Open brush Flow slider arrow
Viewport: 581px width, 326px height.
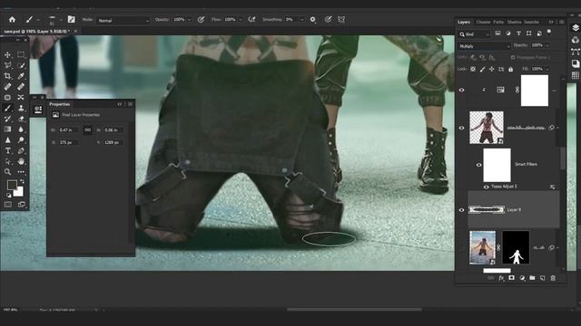240,20
